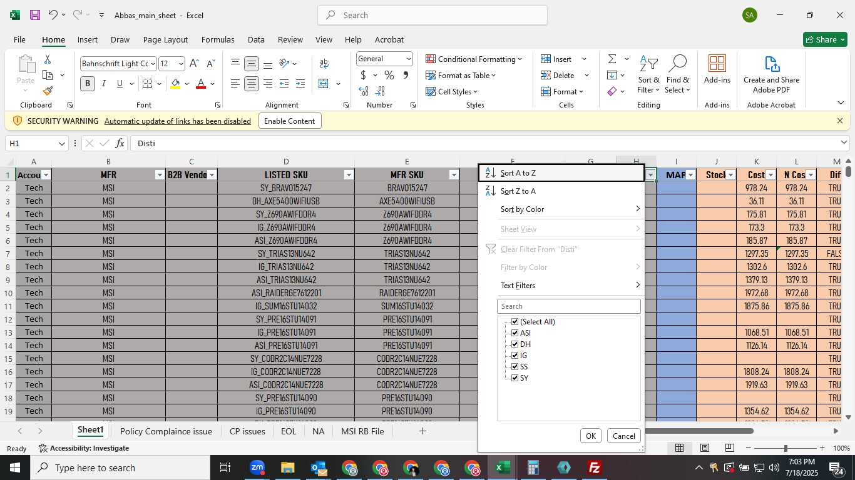Open the General number format dropdown
Viewport: 855px width, 480px height.
point(409,59)
